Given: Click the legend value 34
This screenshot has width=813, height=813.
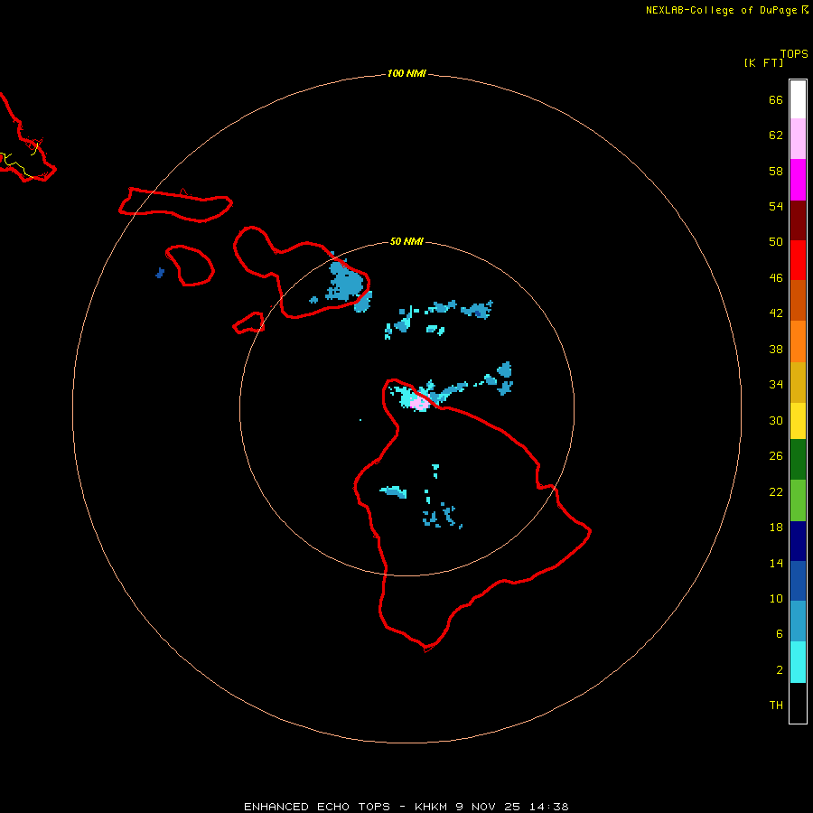Looking at the screenshot, I should point(776,385).
